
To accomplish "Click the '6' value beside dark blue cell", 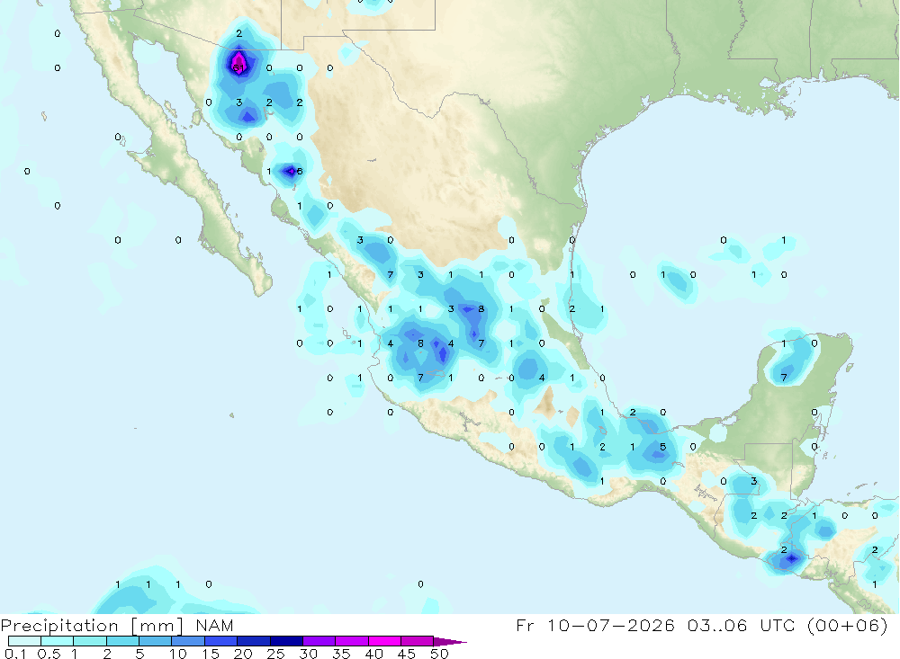I will [x=300, y=171].
